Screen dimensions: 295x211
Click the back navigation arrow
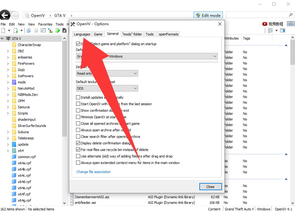[4, 15]
